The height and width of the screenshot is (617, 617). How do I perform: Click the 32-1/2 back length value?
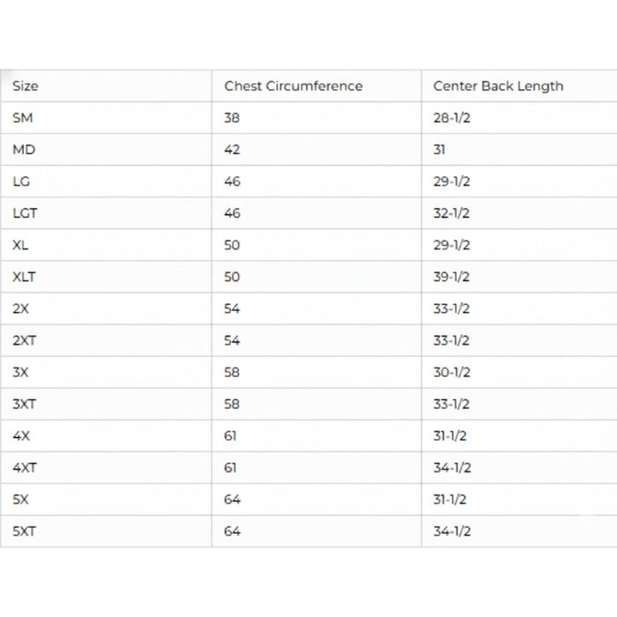pos(451,213)
